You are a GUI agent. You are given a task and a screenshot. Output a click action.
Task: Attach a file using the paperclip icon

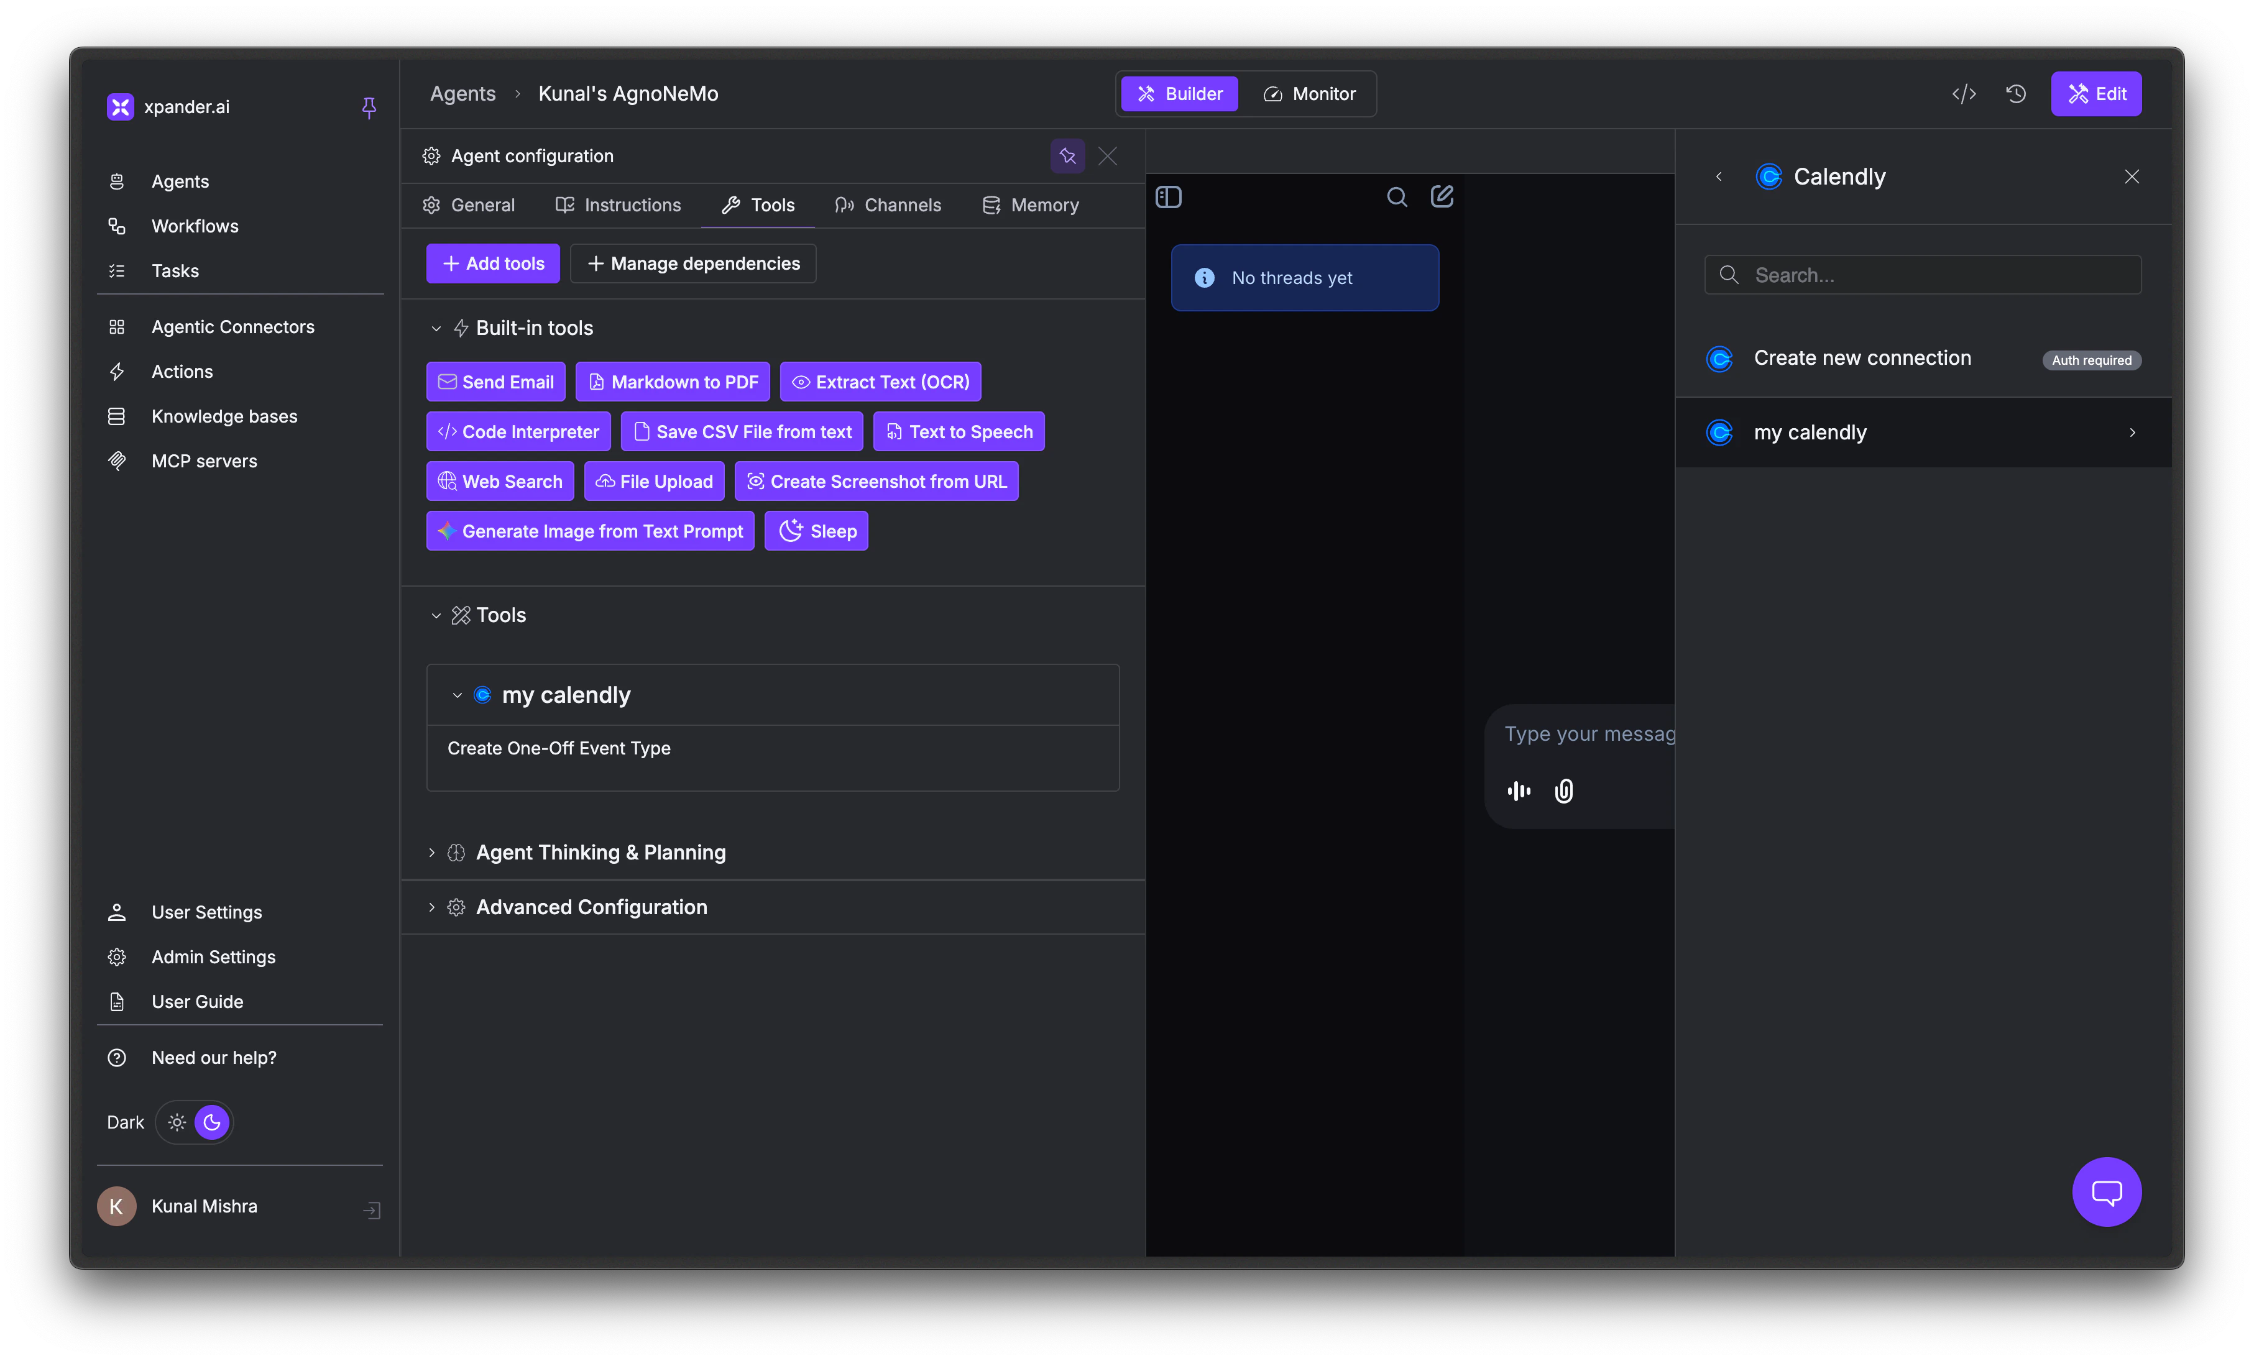(1563, 791)
